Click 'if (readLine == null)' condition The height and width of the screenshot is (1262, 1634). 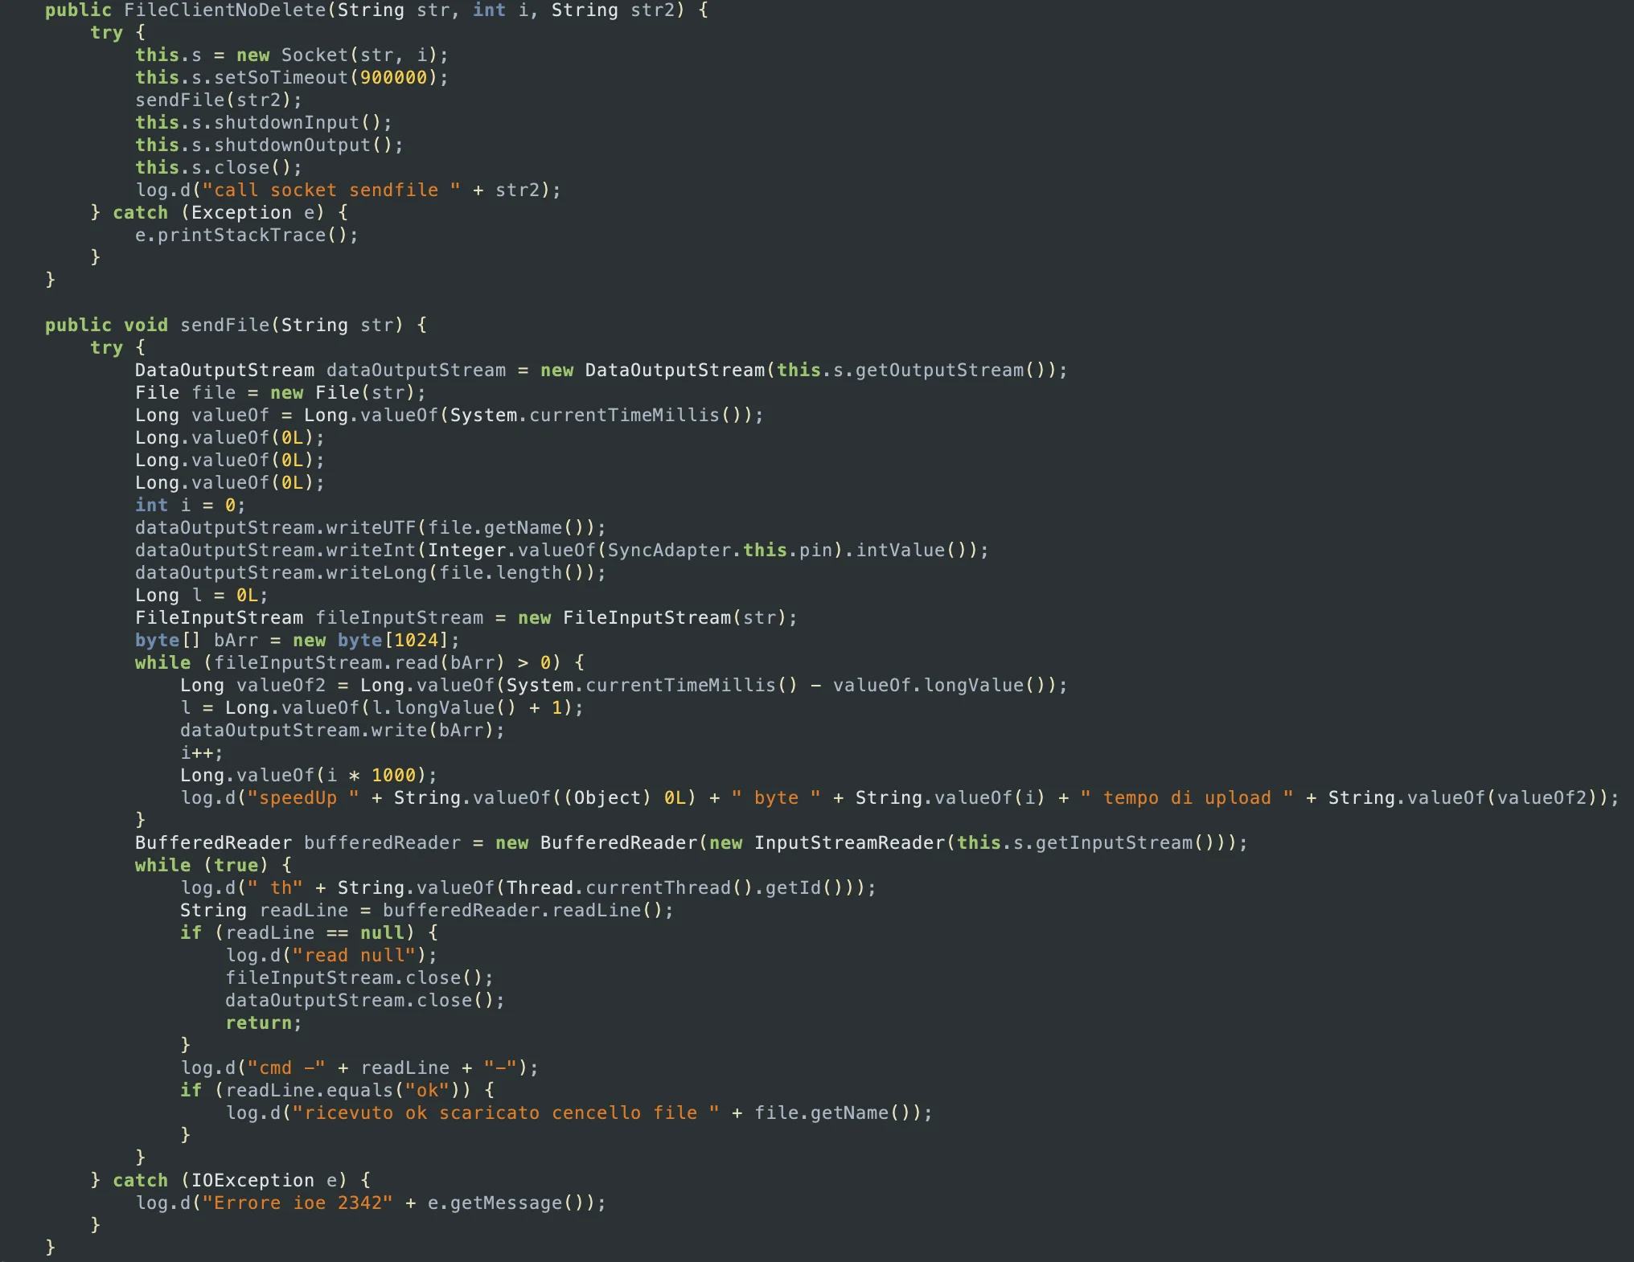[298, 933]
